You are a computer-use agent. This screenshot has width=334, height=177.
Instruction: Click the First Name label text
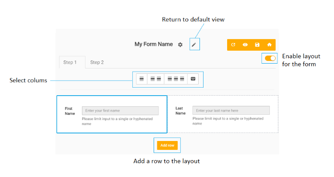tap(70, 111)
